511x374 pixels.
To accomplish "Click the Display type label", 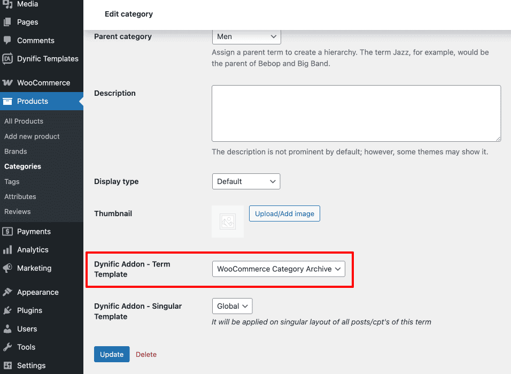I will [x=117, y=181].
